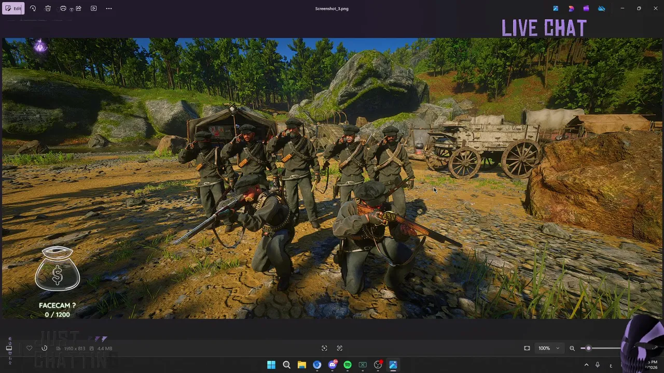Open taskbar Search
664x373 pixels.
(x=286, y=365)
